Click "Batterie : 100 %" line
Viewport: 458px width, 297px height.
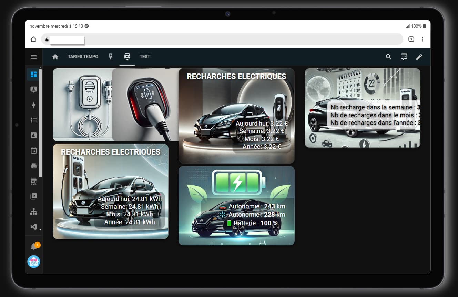coord(252,223)
